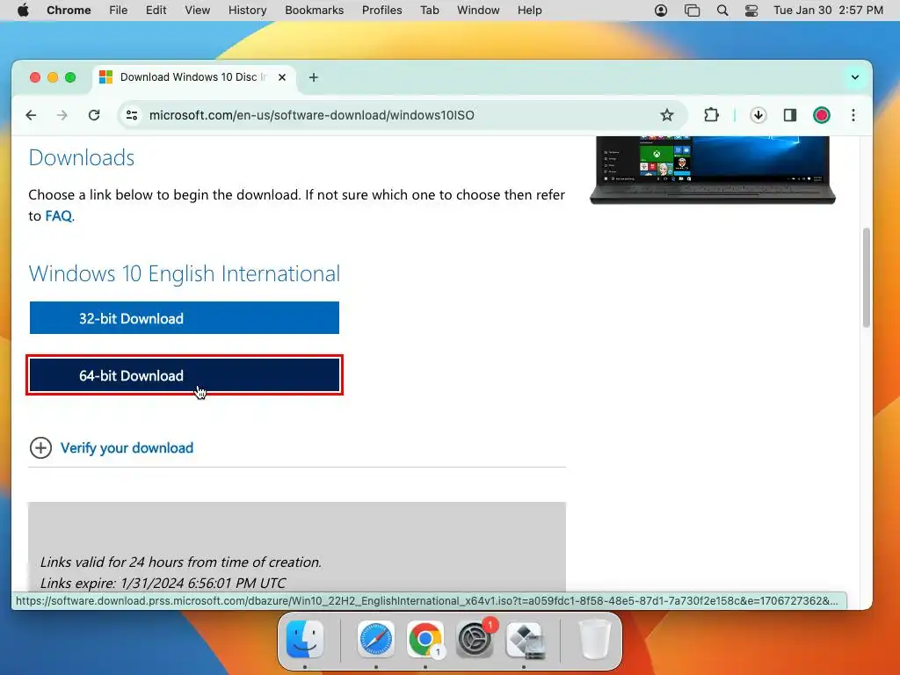Viewport: 900px width, 675px height.
Task: Open the File menu
Action: click(x=119, y=11)
